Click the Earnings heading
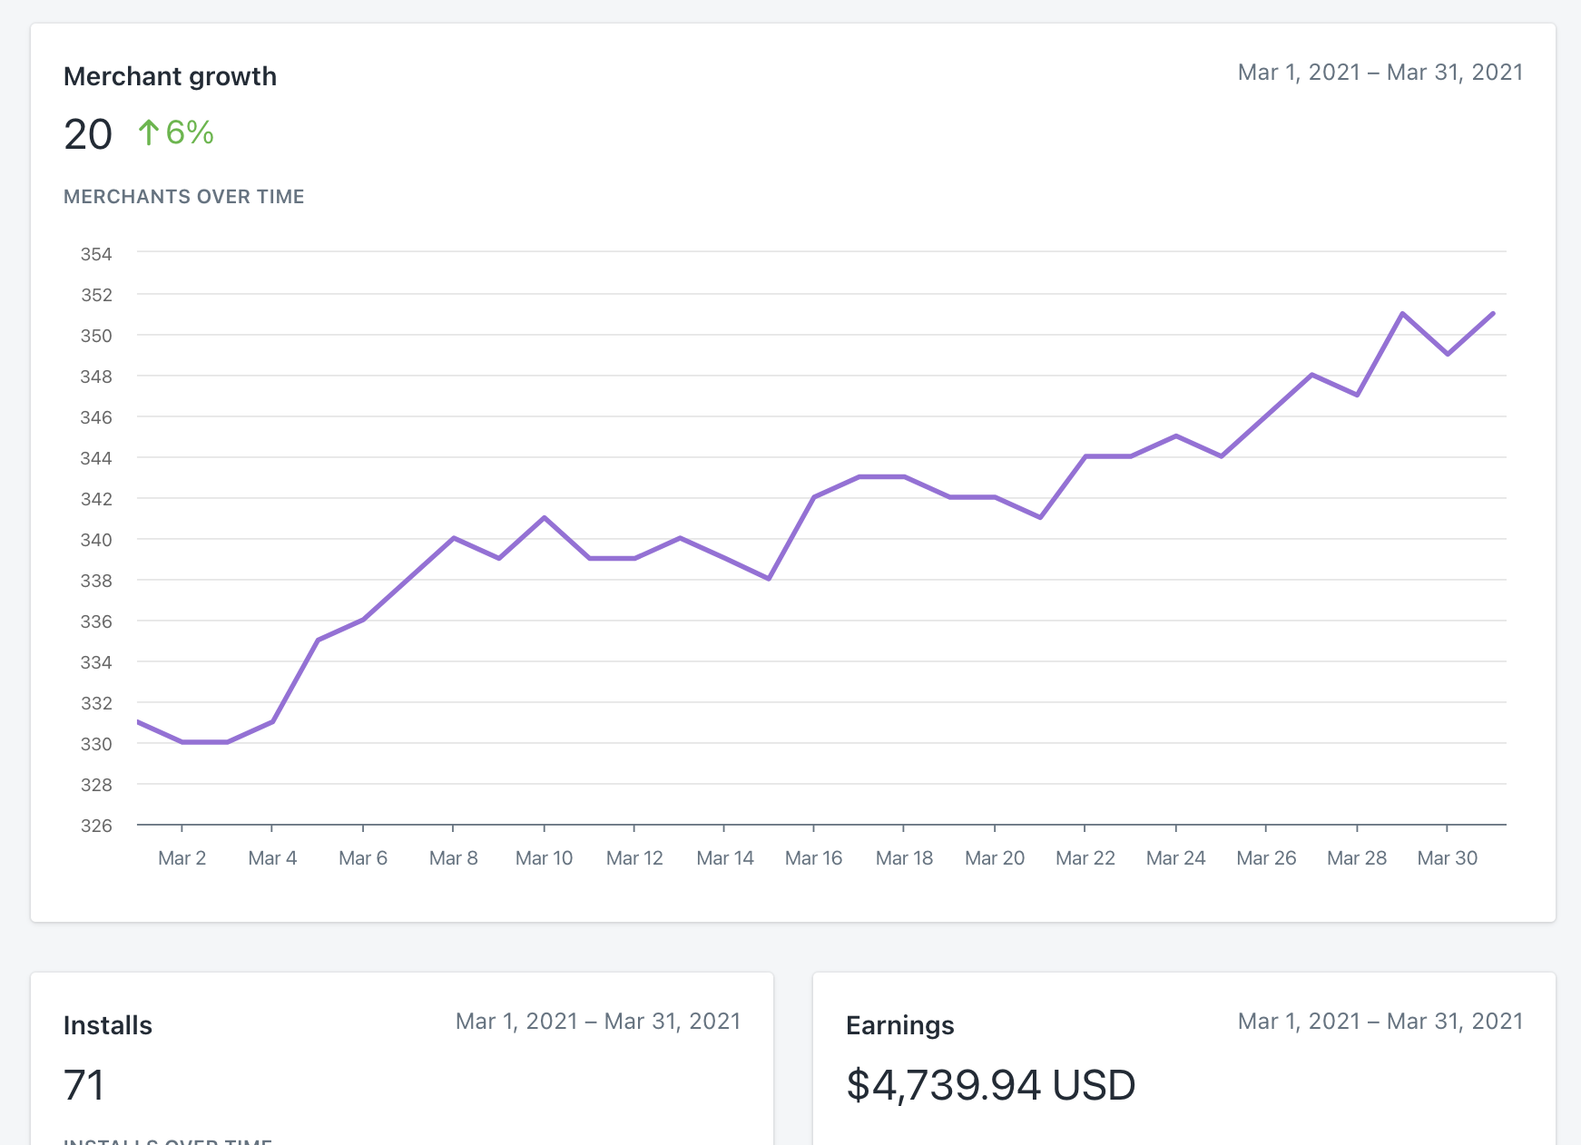Viewport: 1581px width, 1145px height. 899,1025
